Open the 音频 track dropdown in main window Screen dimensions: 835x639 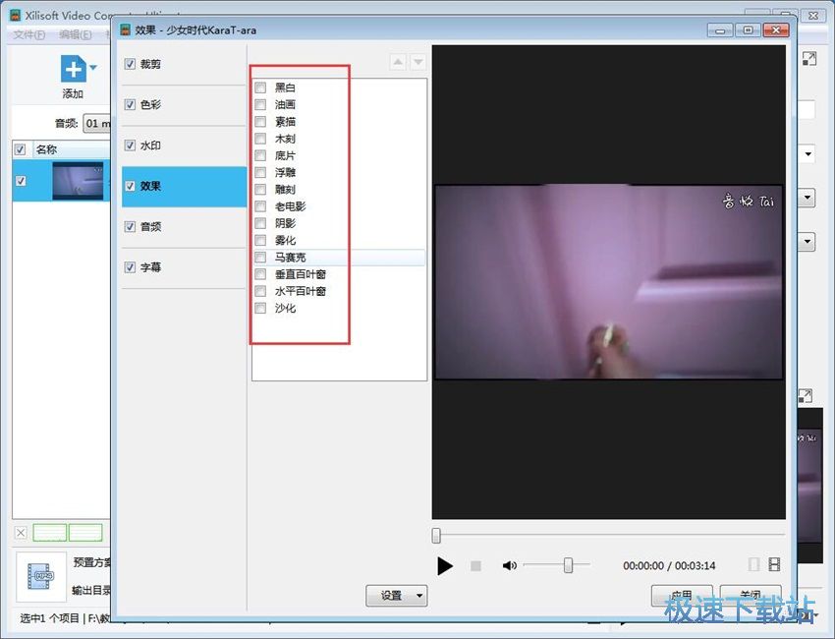click(x=97, y=124)
